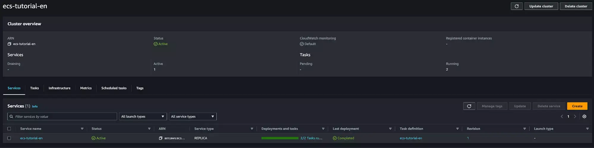Sort by Last deployment column arrow
This screenshot has width=594, height=148.
pyautogui.click(x=390, y=129)
